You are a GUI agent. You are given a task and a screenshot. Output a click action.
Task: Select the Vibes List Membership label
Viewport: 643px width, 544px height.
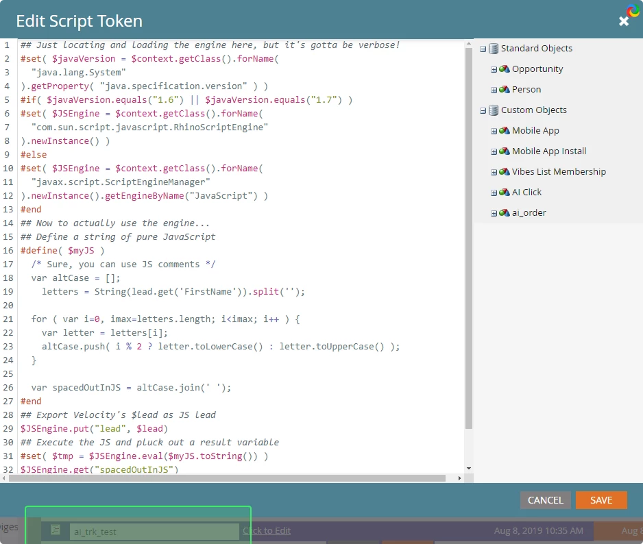click(559, 171)
